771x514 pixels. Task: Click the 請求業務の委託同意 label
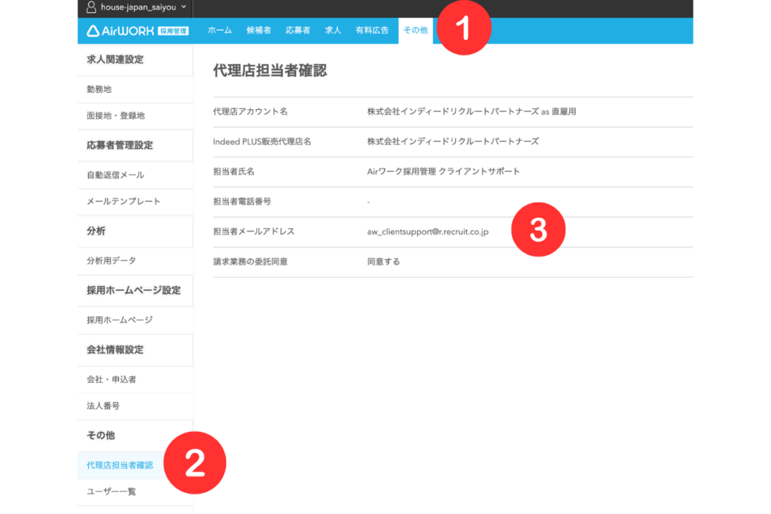coord(250,262)
